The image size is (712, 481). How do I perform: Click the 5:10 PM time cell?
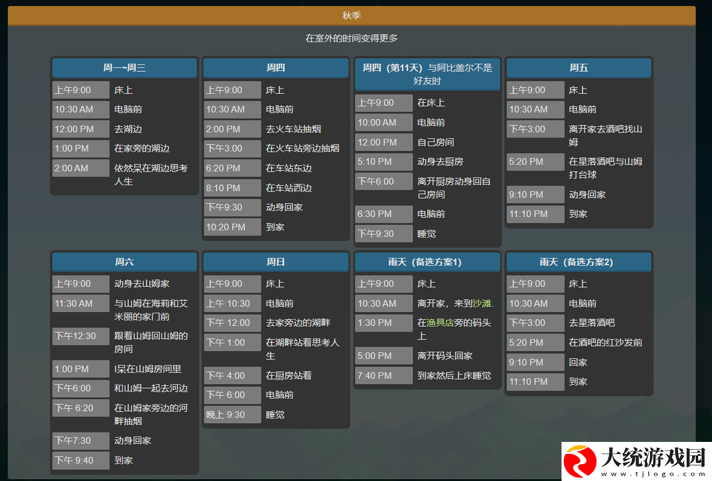point(384,162)
